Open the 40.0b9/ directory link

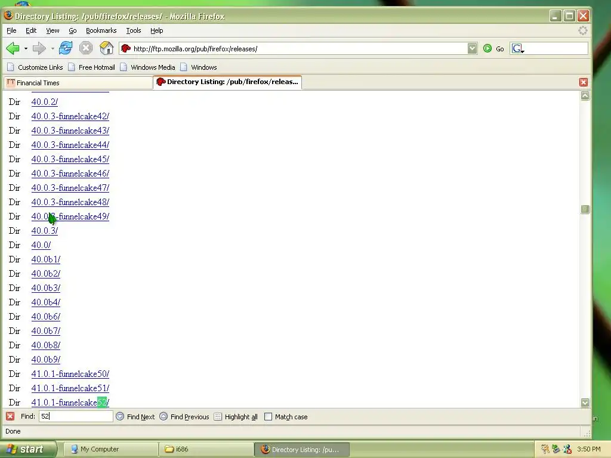click(45, 360)
